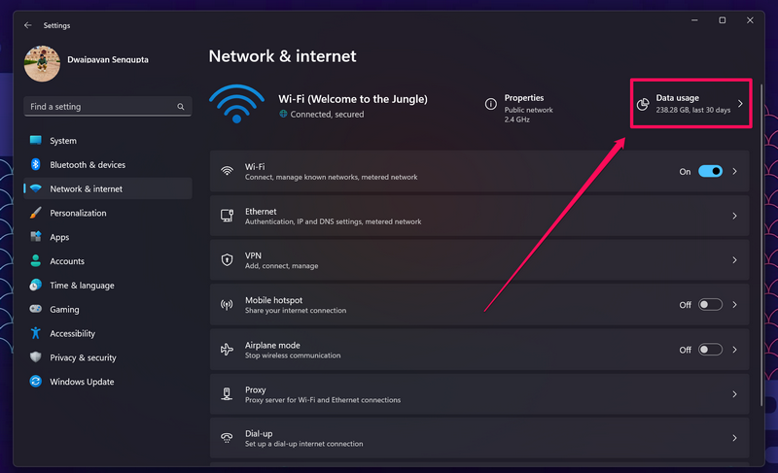The width and height of the screenshot is (778, 473).
Task: Click the Data usage pie icon
Action: pos(643,104)
